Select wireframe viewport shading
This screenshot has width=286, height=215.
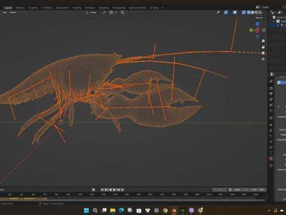point(248,13)
